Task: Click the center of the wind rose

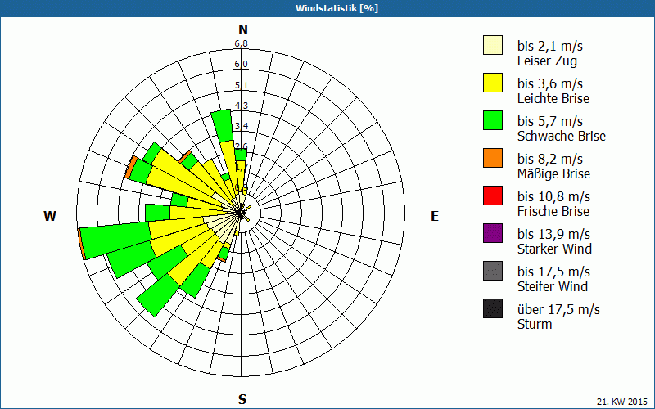Action: click(242, 213)
